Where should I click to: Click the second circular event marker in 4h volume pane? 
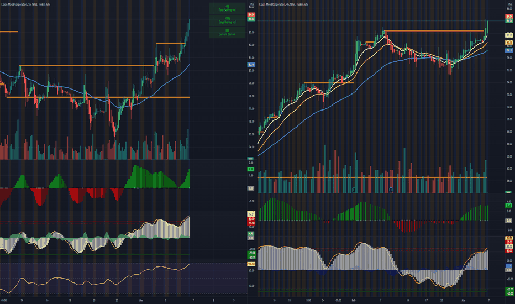click(x=391, y=190)
